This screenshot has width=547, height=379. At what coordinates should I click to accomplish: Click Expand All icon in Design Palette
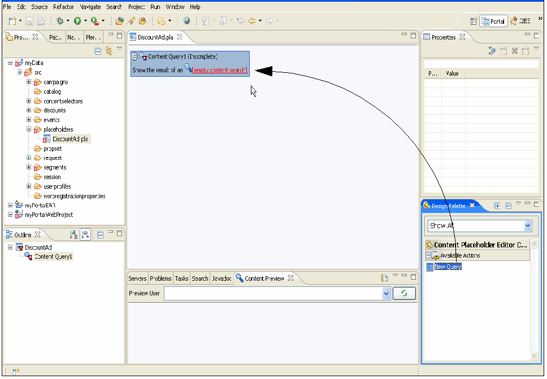pos(497,206)
